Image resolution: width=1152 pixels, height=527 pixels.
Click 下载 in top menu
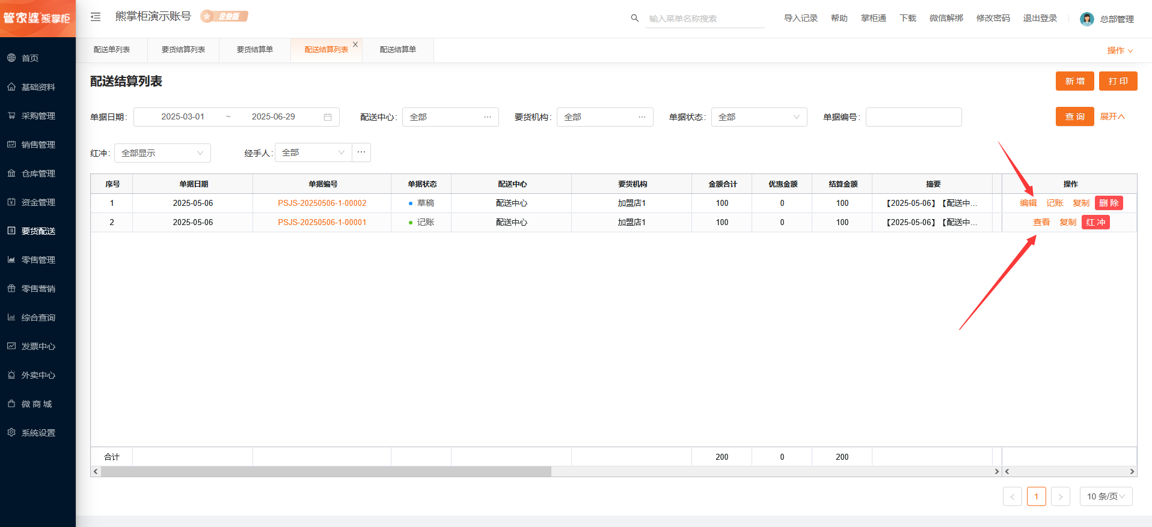point(908,18)
